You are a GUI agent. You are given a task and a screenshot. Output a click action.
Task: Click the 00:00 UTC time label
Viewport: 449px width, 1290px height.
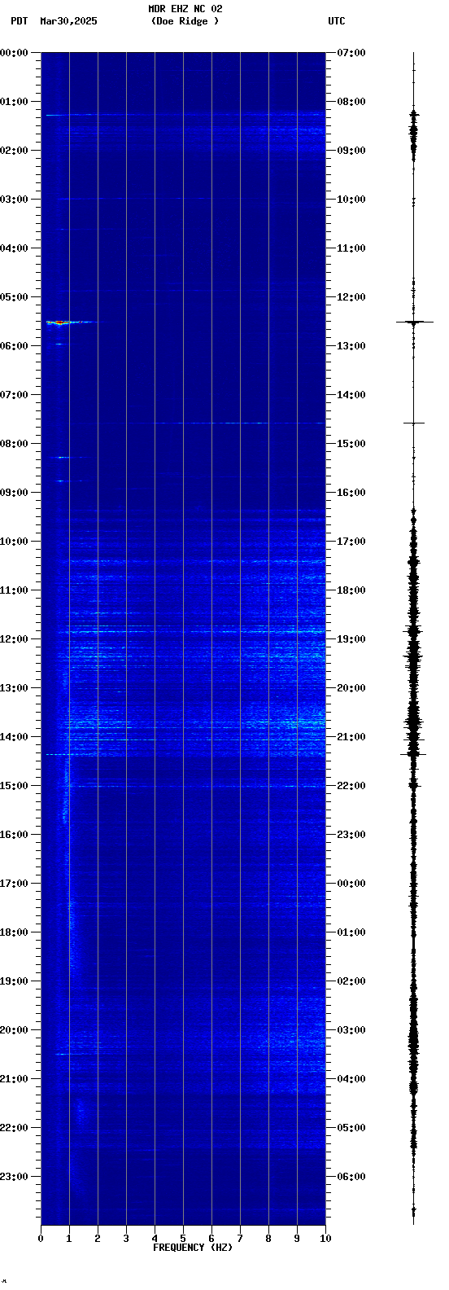pyautogui.click(x=351, y=884)
